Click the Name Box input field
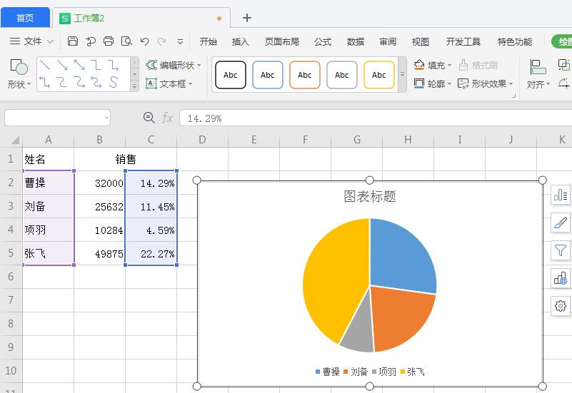 point(57,118)
